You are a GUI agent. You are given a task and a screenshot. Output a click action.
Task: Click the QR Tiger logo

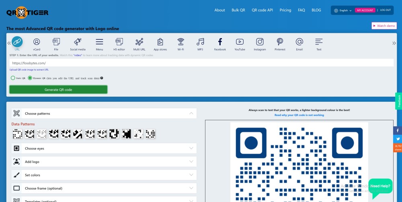click(27, 12)
